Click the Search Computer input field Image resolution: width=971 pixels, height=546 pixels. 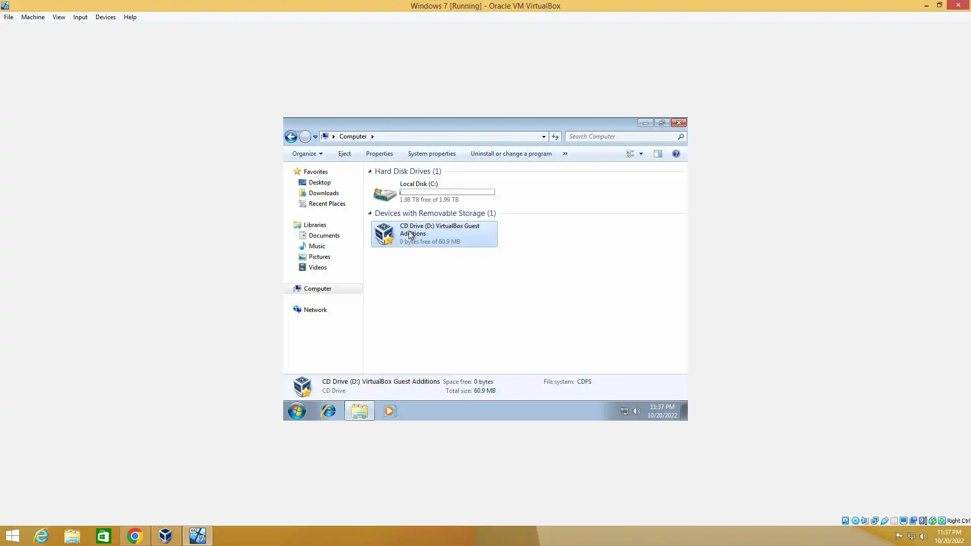(621, 136)
